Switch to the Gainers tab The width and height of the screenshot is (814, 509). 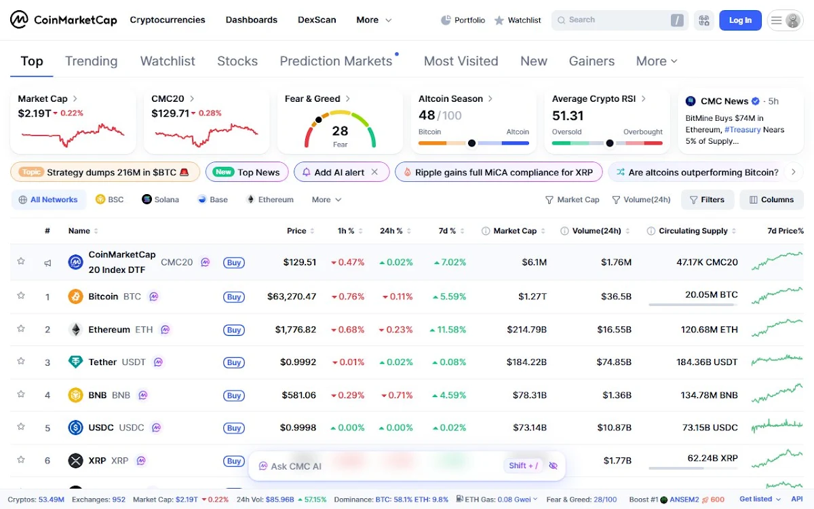592,61
